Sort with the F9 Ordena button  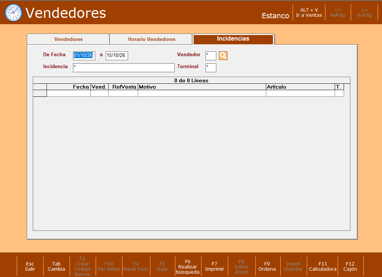(x=267, y=266)
